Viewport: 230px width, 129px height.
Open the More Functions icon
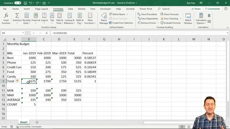click(x=90, y=15)
